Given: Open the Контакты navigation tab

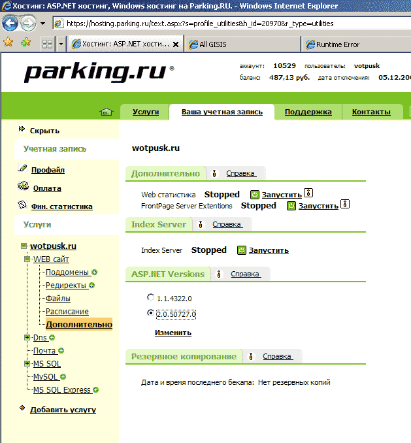Looking at the screenshot, I should point(371,112).
